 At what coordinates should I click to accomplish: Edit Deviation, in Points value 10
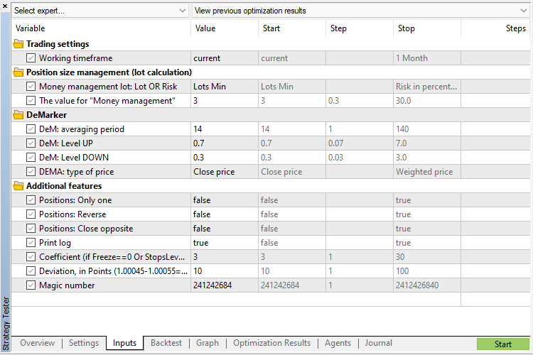point(225,271)
